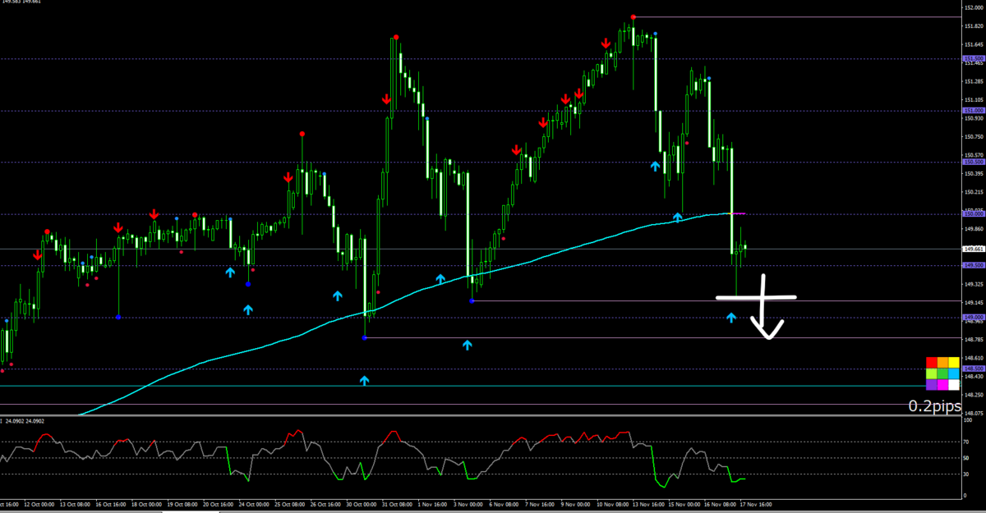Click the 151.820 value on price scale

tap(974, 26)
